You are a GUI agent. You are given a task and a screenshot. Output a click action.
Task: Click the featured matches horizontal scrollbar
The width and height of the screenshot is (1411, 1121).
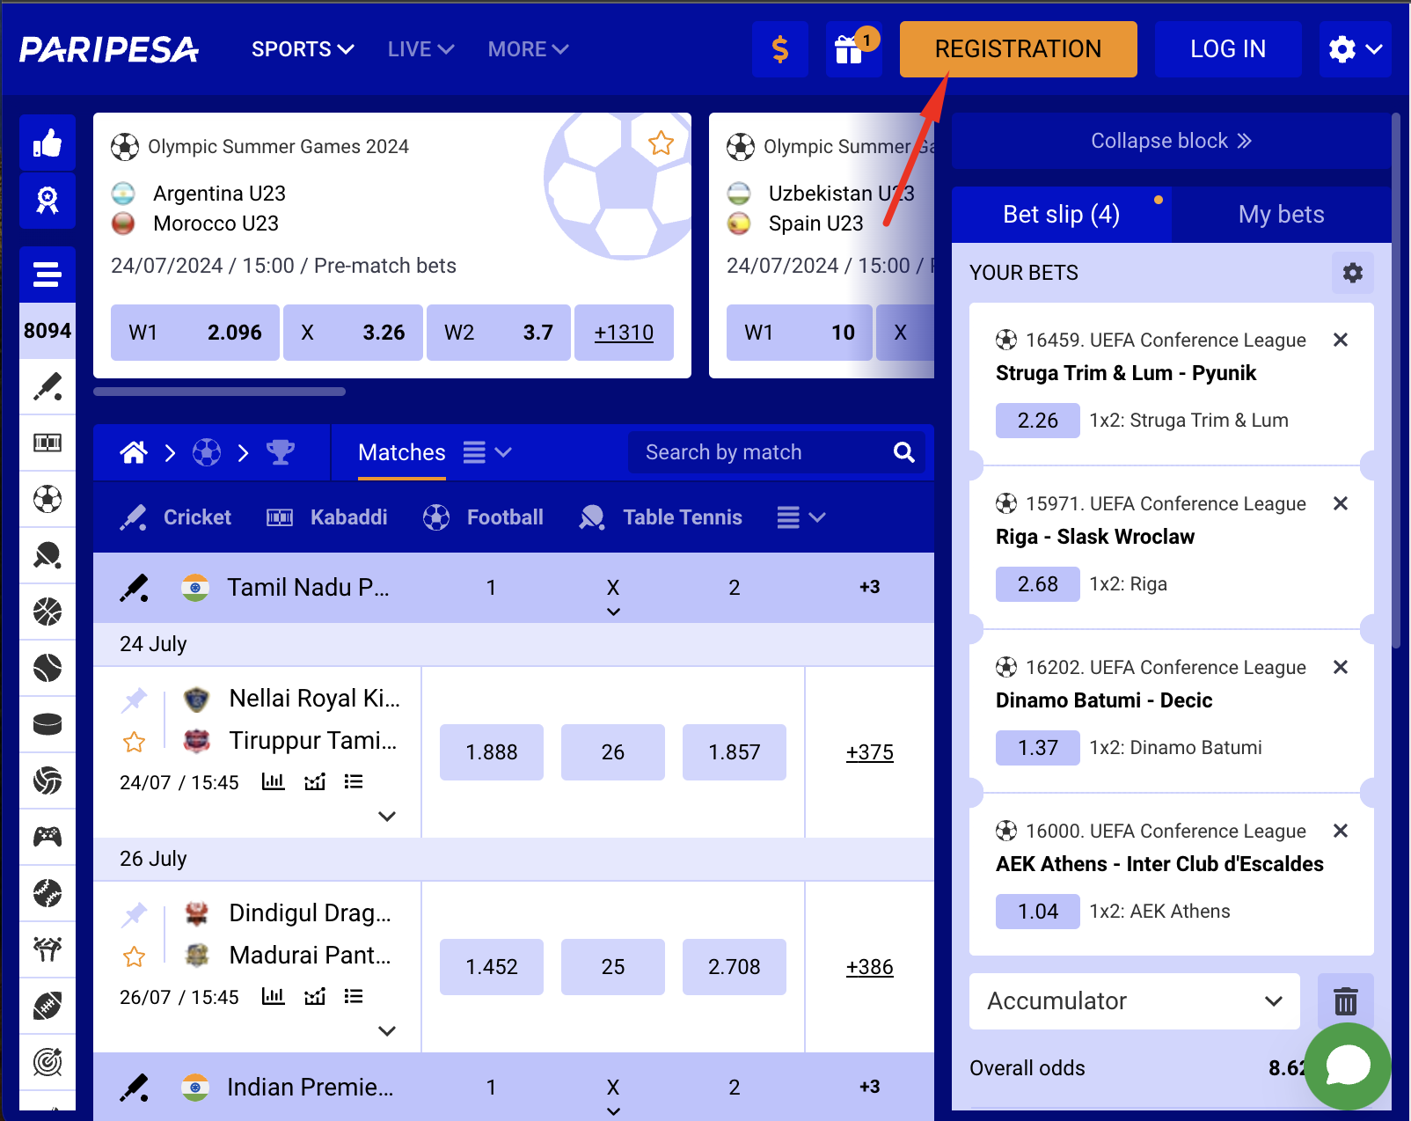tap(220, 392)
